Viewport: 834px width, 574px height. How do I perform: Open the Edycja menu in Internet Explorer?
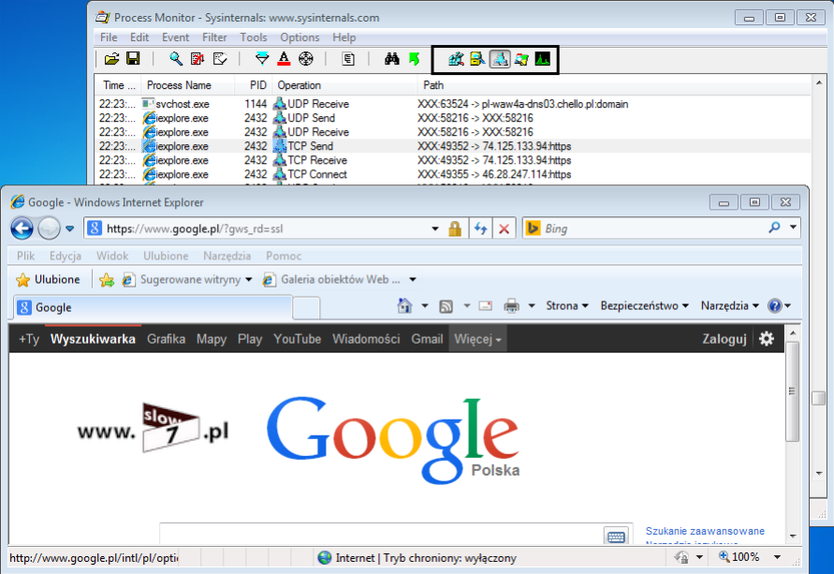66,256
